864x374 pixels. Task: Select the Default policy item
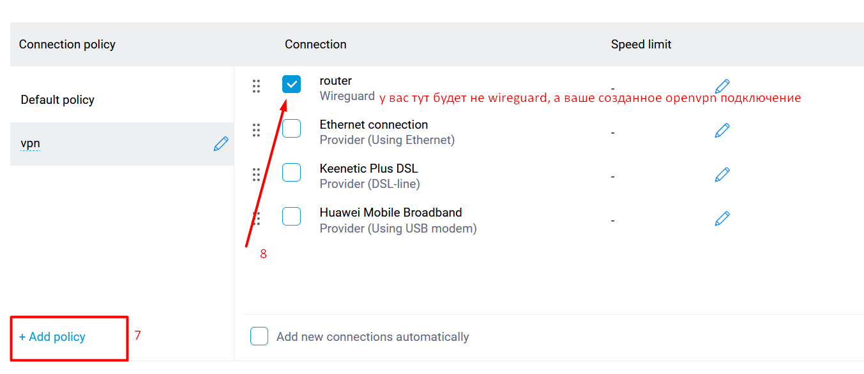tap(57, 100)
